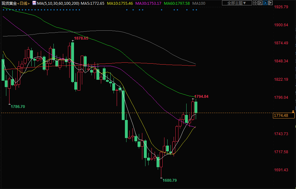The height and width of the screenshot is (189, 296).
Task: Toggle the yellow MA10 line label
Action: pyautogui.click(x=120, y=3)
